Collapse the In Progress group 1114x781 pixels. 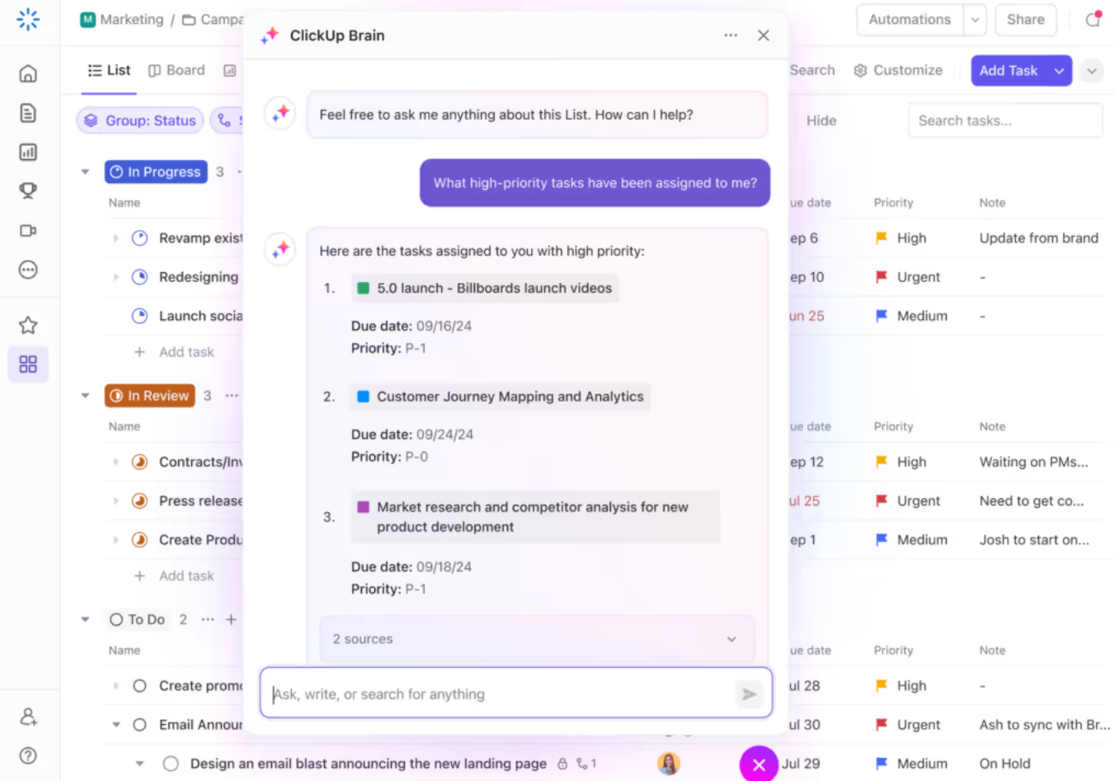pyautogui.click(x=85, y=172)
